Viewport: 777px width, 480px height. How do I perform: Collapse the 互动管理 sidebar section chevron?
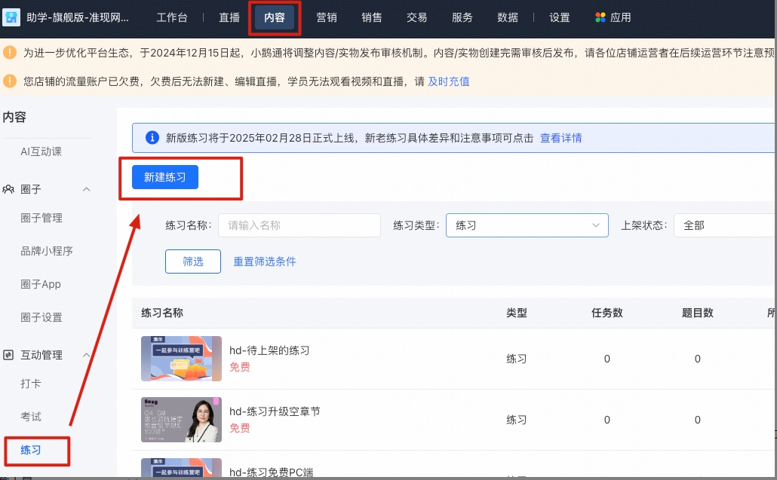87,354
